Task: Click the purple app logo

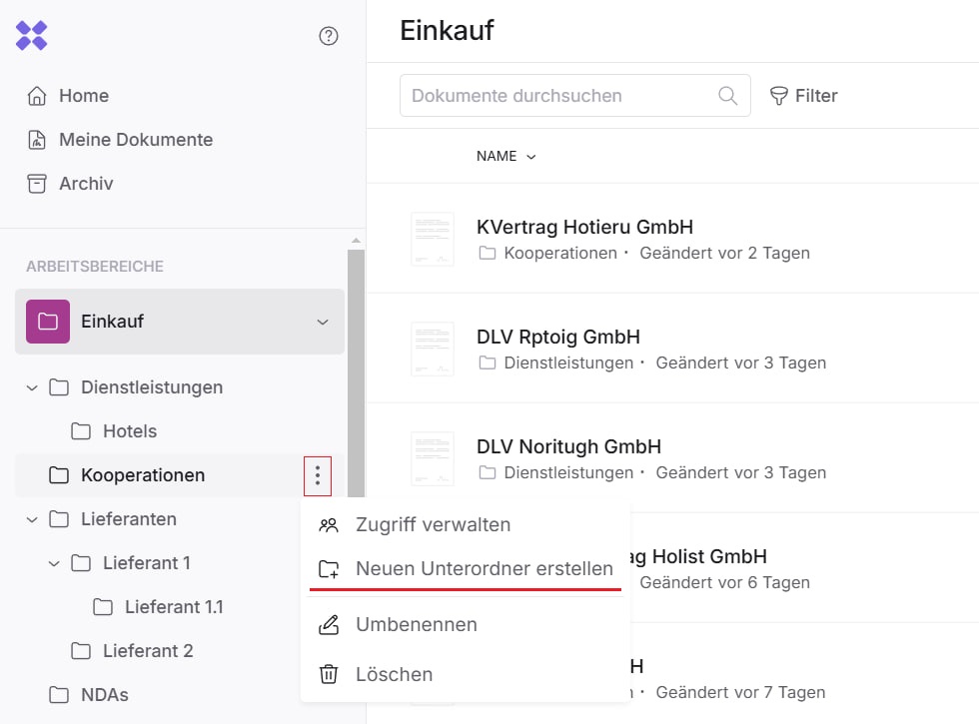Action: [x=32, y=36]
